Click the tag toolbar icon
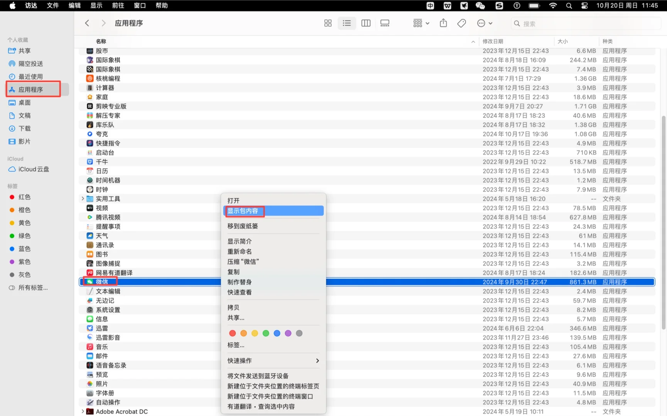This screenshot has width=667, height=416. [x=461, y=23]
